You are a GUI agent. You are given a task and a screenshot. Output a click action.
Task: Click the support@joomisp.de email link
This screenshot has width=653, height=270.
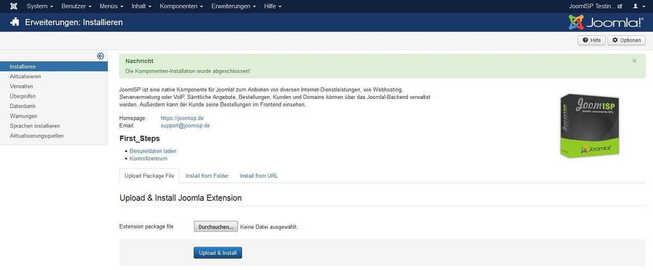tap(185, 125)
